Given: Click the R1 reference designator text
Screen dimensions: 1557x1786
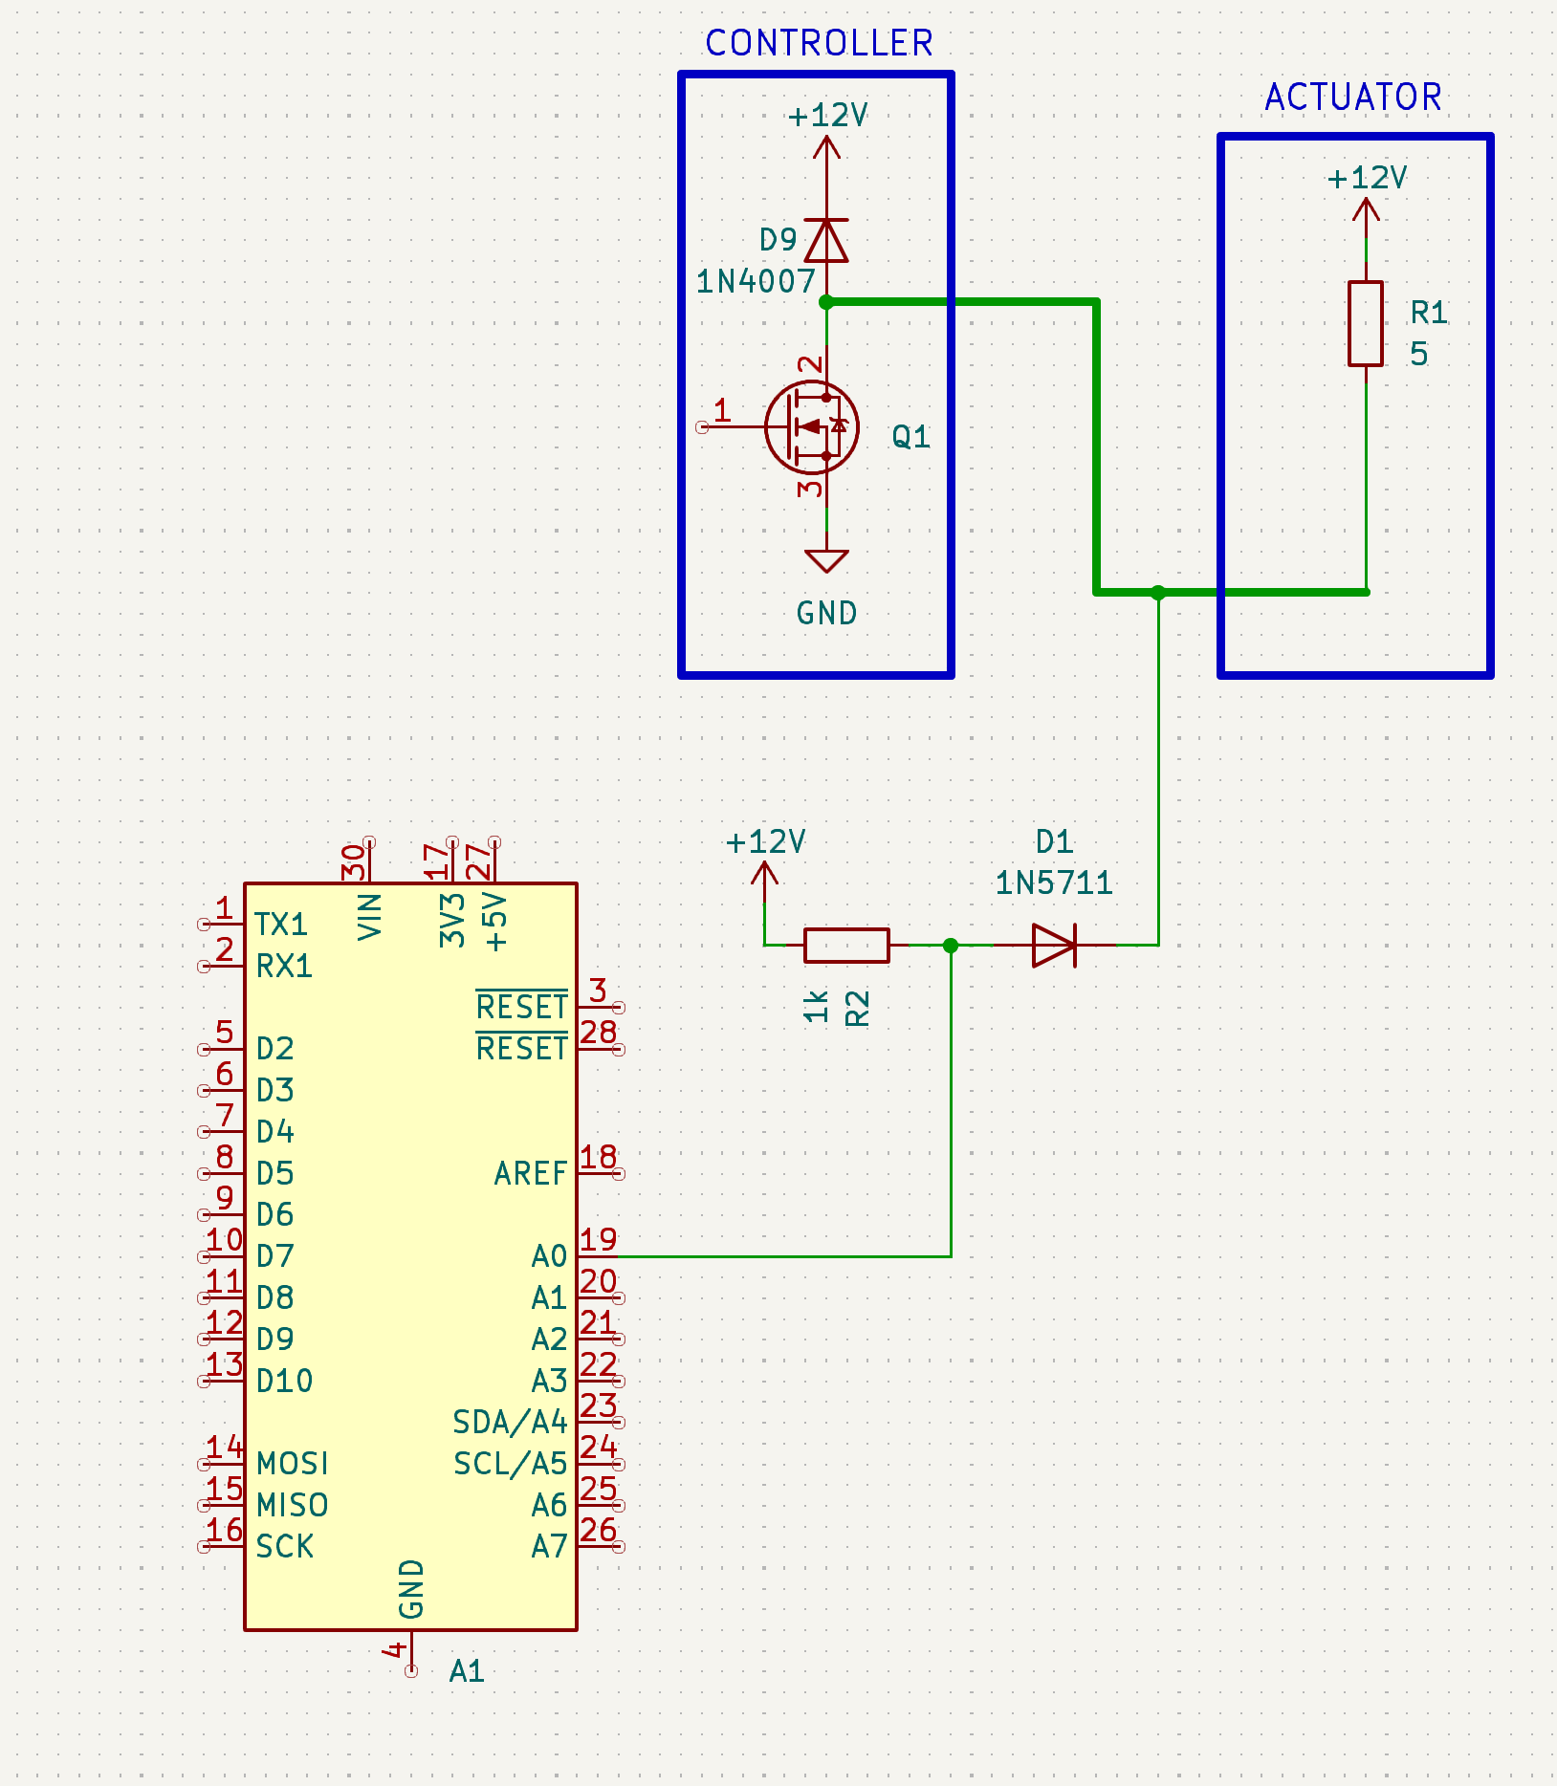Looking at the screenshot, I should coord(1429,312).
